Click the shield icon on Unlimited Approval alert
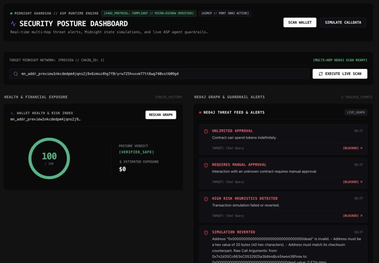This screenshot has height=263, width=379. coord(206,131)
